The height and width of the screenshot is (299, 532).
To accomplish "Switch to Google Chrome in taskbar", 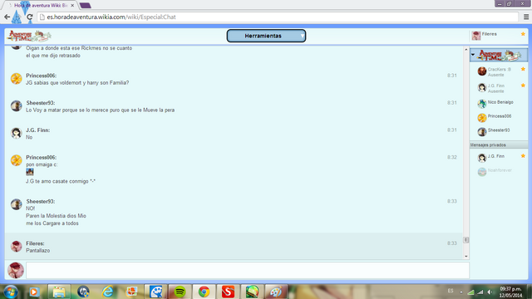I will click(204, 292).
